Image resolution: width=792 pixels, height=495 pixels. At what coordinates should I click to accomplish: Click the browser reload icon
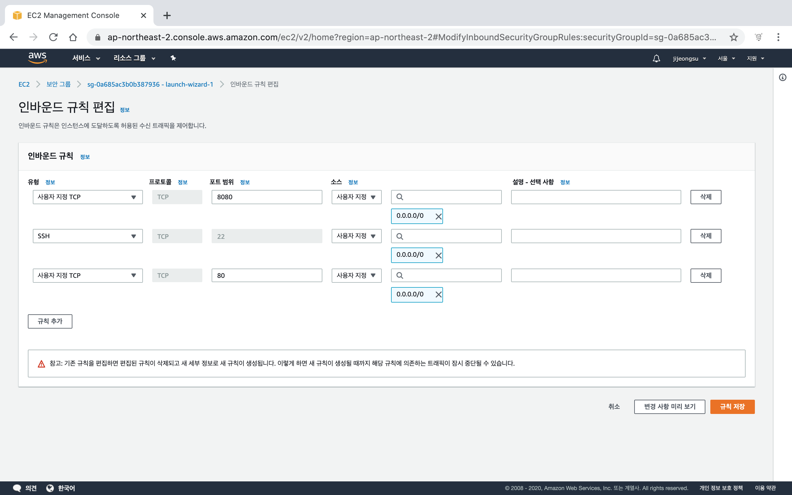pos(53,37)
